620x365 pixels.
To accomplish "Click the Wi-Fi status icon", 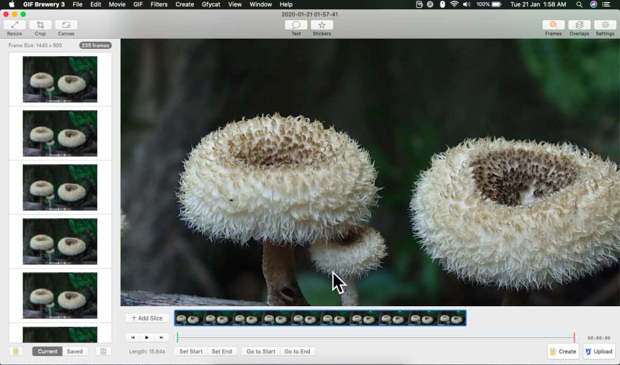I will coord(455,4).
